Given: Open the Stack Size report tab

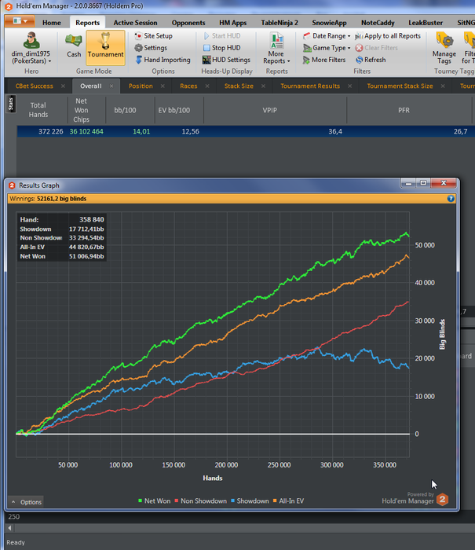Looking at the screenshot, I should point(239,86).
